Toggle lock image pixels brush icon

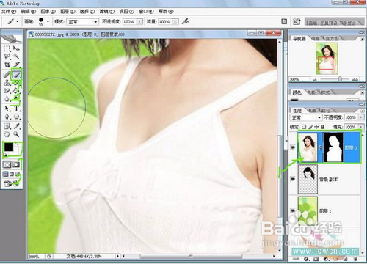[x=310, y=127]
